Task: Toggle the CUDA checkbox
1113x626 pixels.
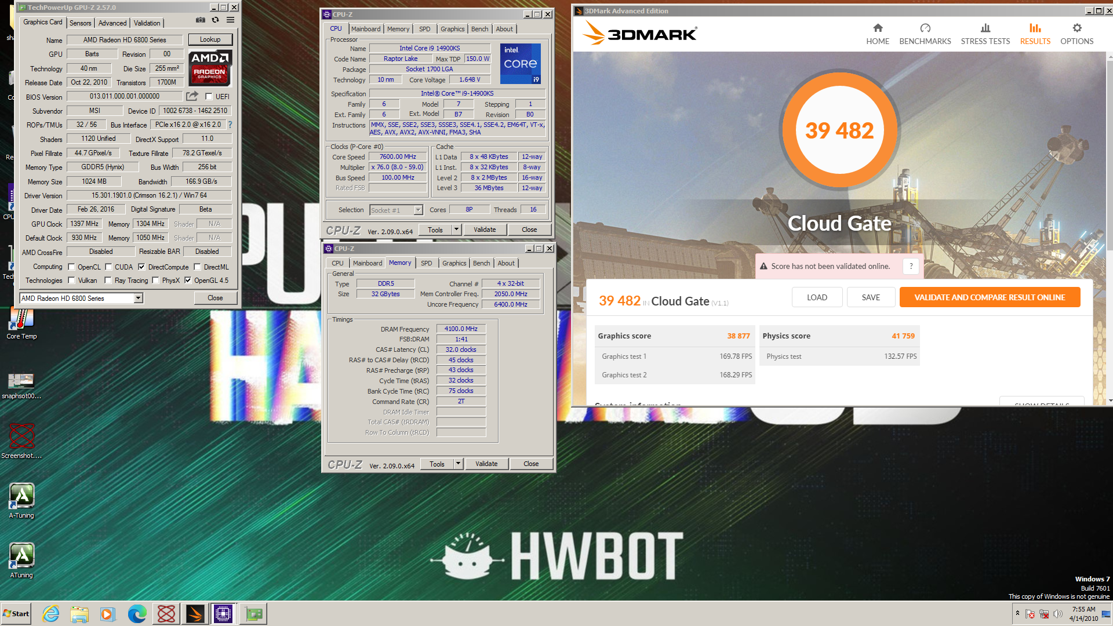Action: (x=108, y=267)
